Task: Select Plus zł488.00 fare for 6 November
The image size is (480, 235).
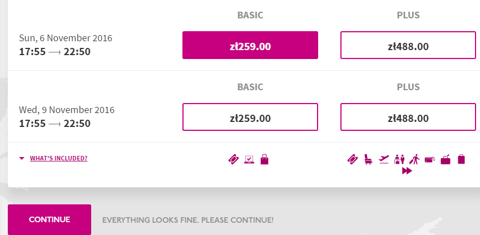Action: pos(408,45)
